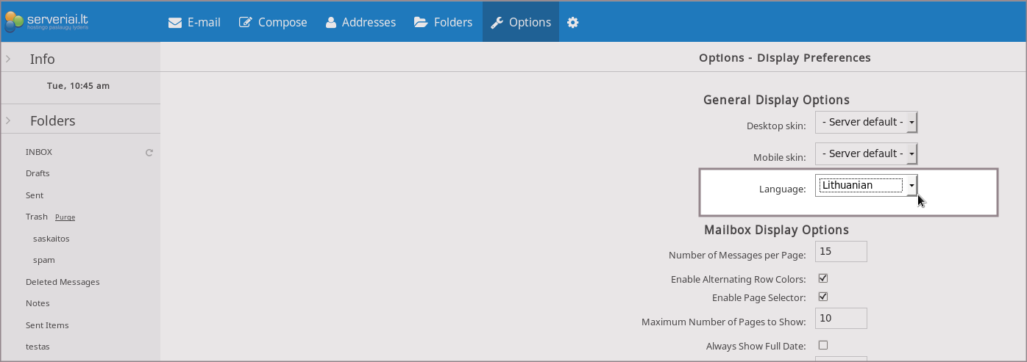Collapse the Folders panel chevron

(x=8, y=120)
